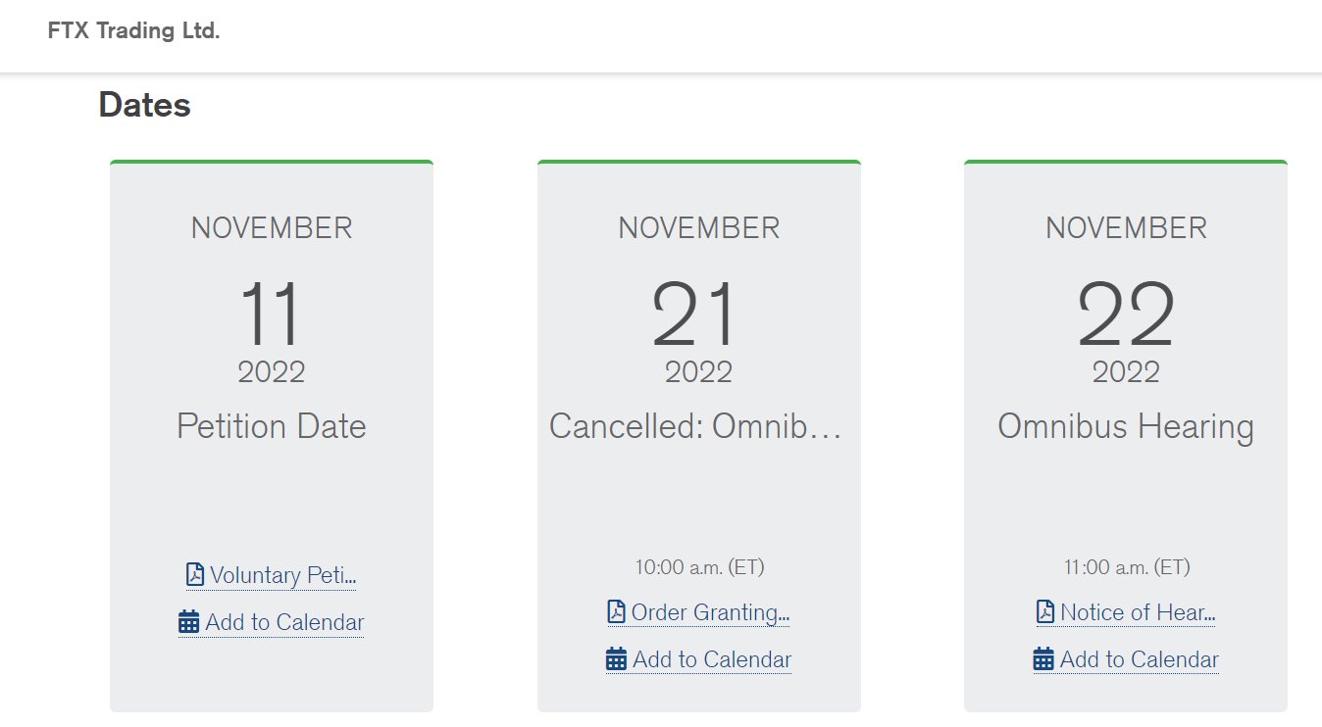The width and height of the screenshot is (1322, 727).
Task: Click the PDF icon beside Voluntary Petition
Action: point(195,574)
